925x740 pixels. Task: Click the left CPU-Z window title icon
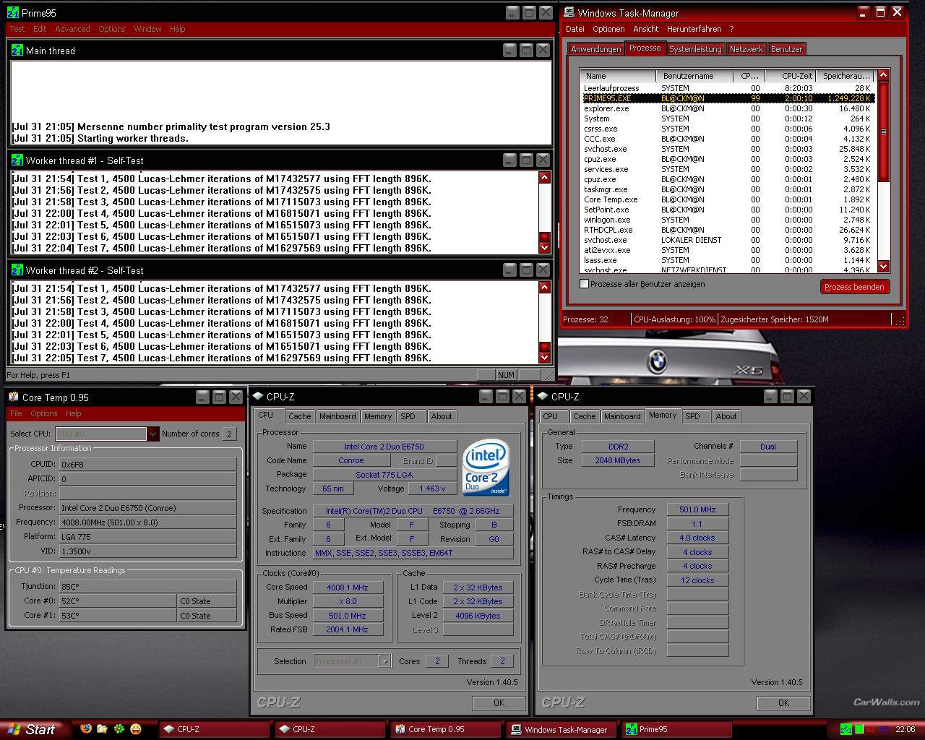coord(258,396)
